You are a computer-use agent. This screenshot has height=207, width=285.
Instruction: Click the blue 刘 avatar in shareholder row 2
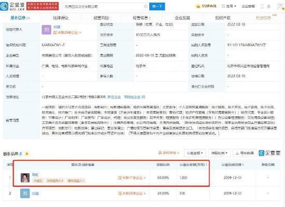coord(25,194)
